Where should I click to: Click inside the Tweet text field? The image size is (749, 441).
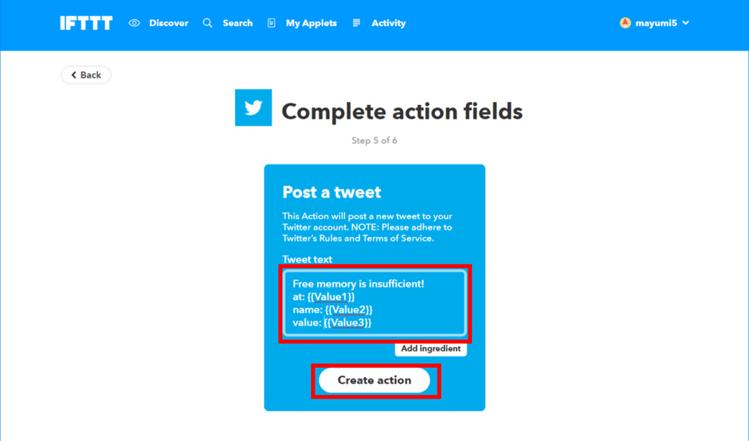point(375,303)
